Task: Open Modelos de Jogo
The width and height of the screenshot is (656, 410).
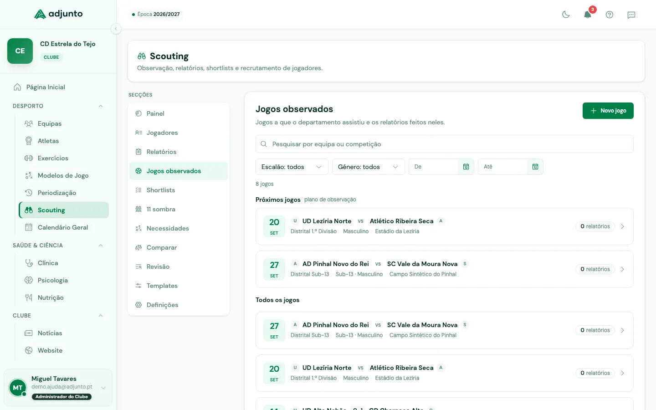Action: point(64,175)
